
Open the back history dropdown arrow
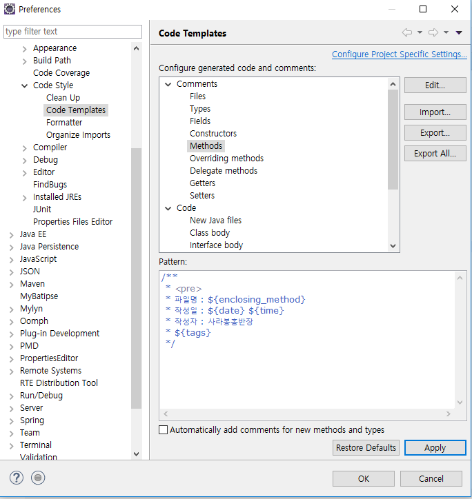(420, 32)
